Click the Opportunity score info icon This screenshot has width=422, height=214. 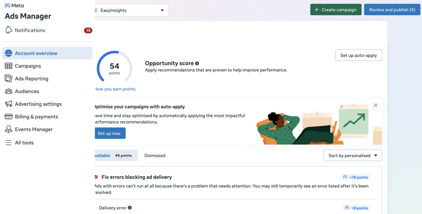coord(197,63)
